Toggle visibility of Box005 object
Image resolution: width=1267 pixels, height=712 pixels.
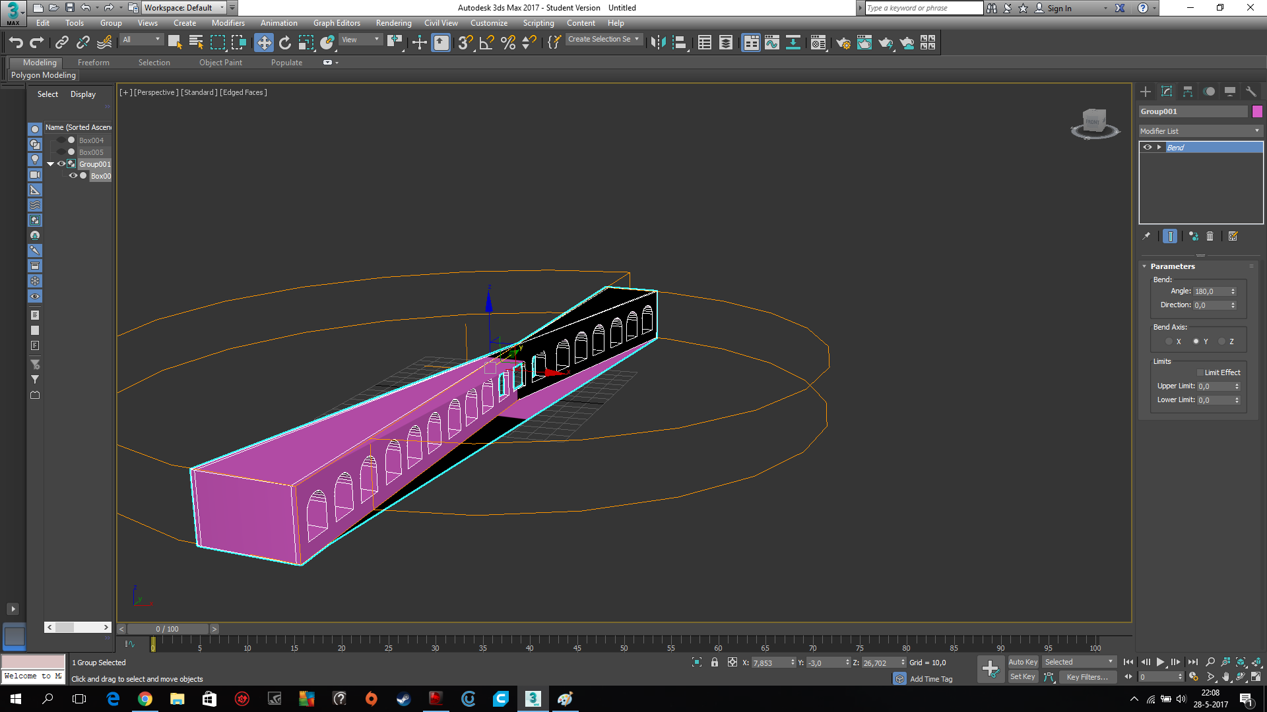pyautogui.click(x=59, y=152)
